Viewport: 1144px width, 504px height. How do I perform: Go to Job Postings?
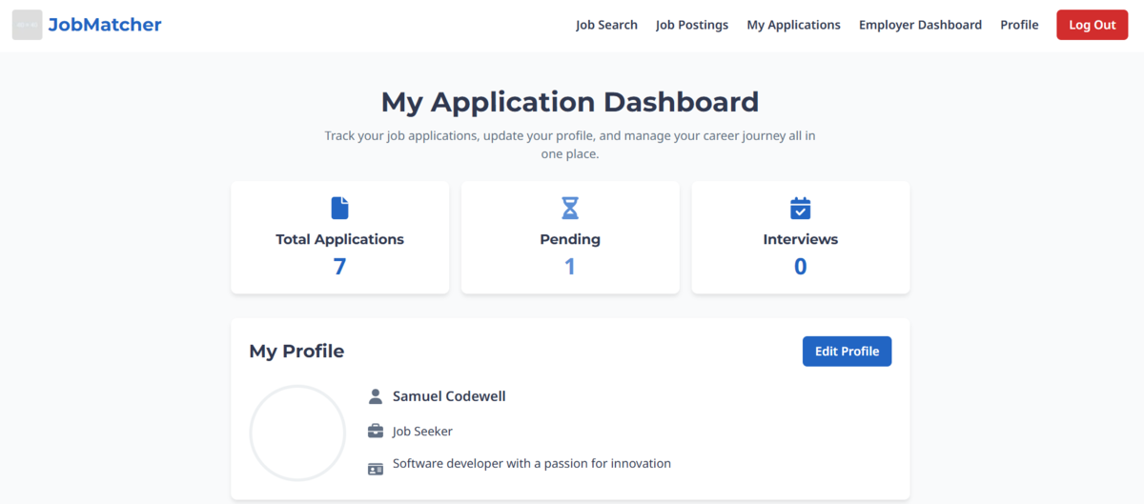[692, 25]
